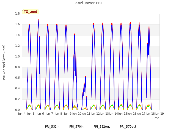176x132 pixels.
Task: Click the blue PRI_570in legend swatch
Action: tap(65, 127)
